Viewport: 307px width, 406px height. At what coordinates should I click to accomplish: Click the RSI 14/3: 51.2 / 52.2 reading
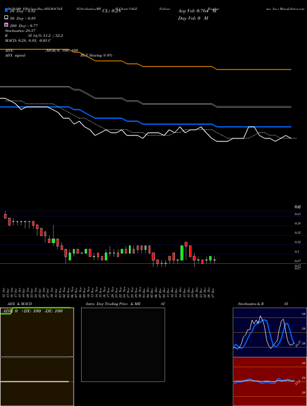34,36
